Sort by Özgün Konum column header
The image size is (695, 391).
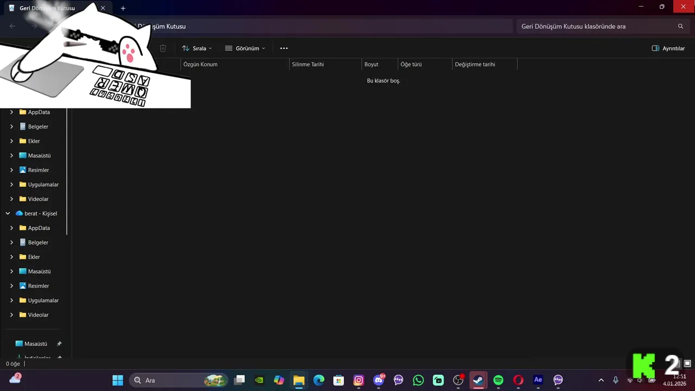(x=235, y=64)
